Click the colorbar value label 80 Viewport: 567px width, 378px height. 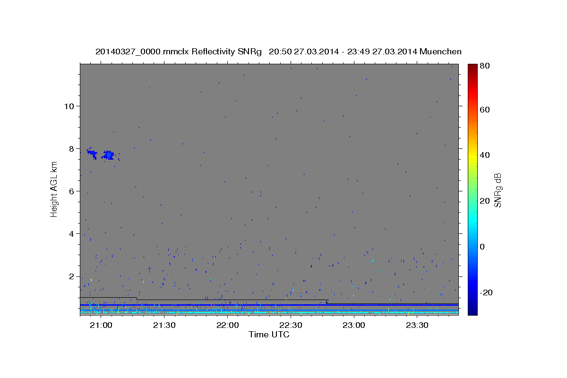(x=484, y=67)
